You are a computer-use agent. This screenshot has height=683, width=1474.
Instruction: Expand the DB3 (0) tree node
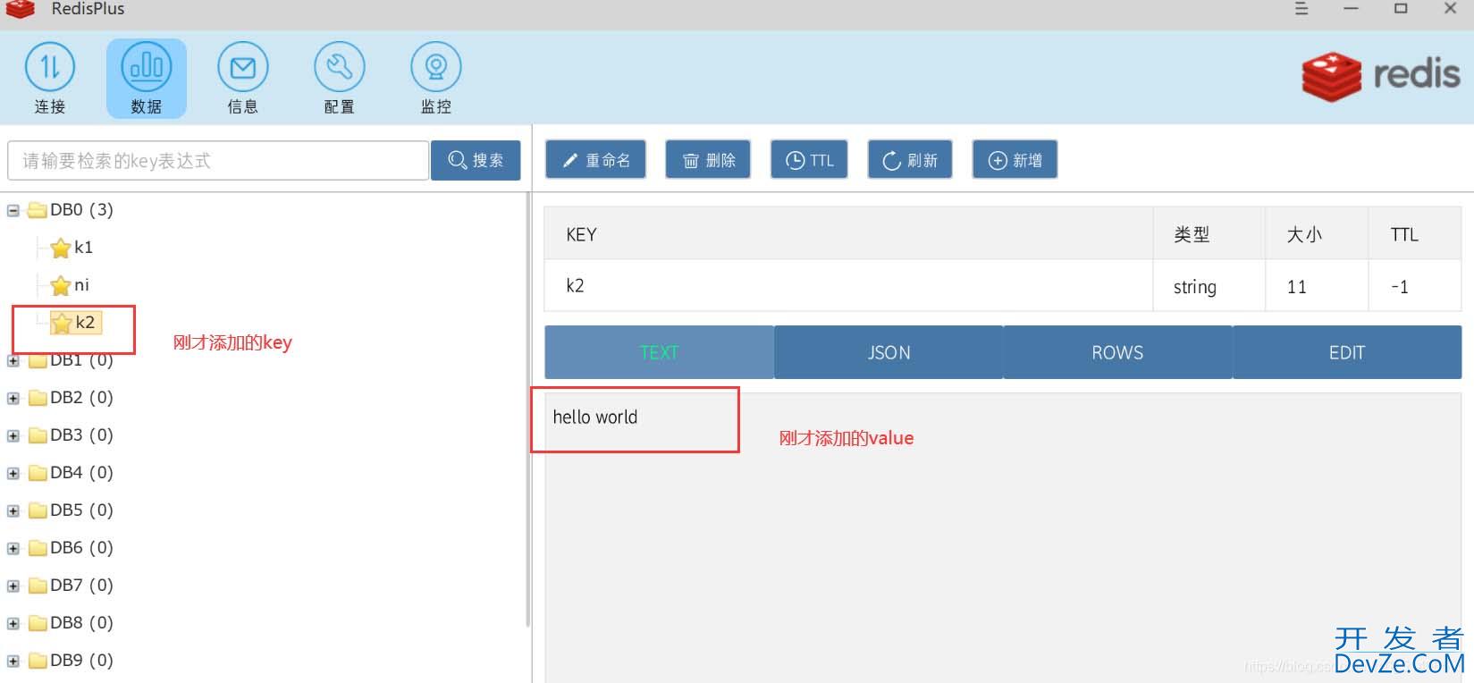click(13, 436)
